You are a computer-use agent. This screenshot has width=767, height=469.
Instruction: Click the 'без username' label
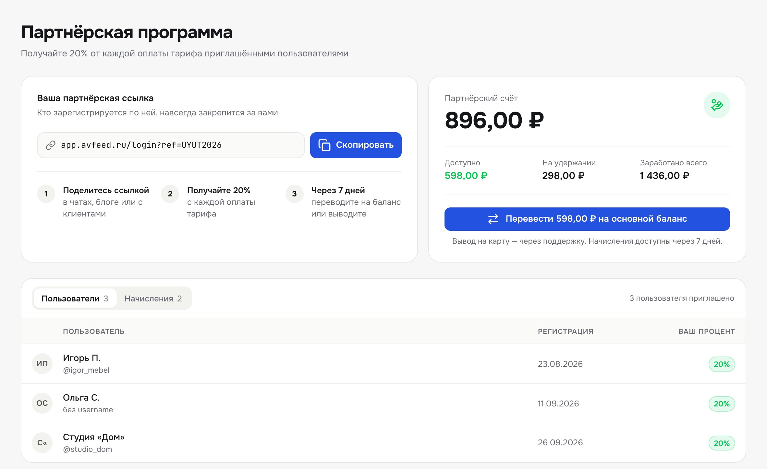point(88,410)
